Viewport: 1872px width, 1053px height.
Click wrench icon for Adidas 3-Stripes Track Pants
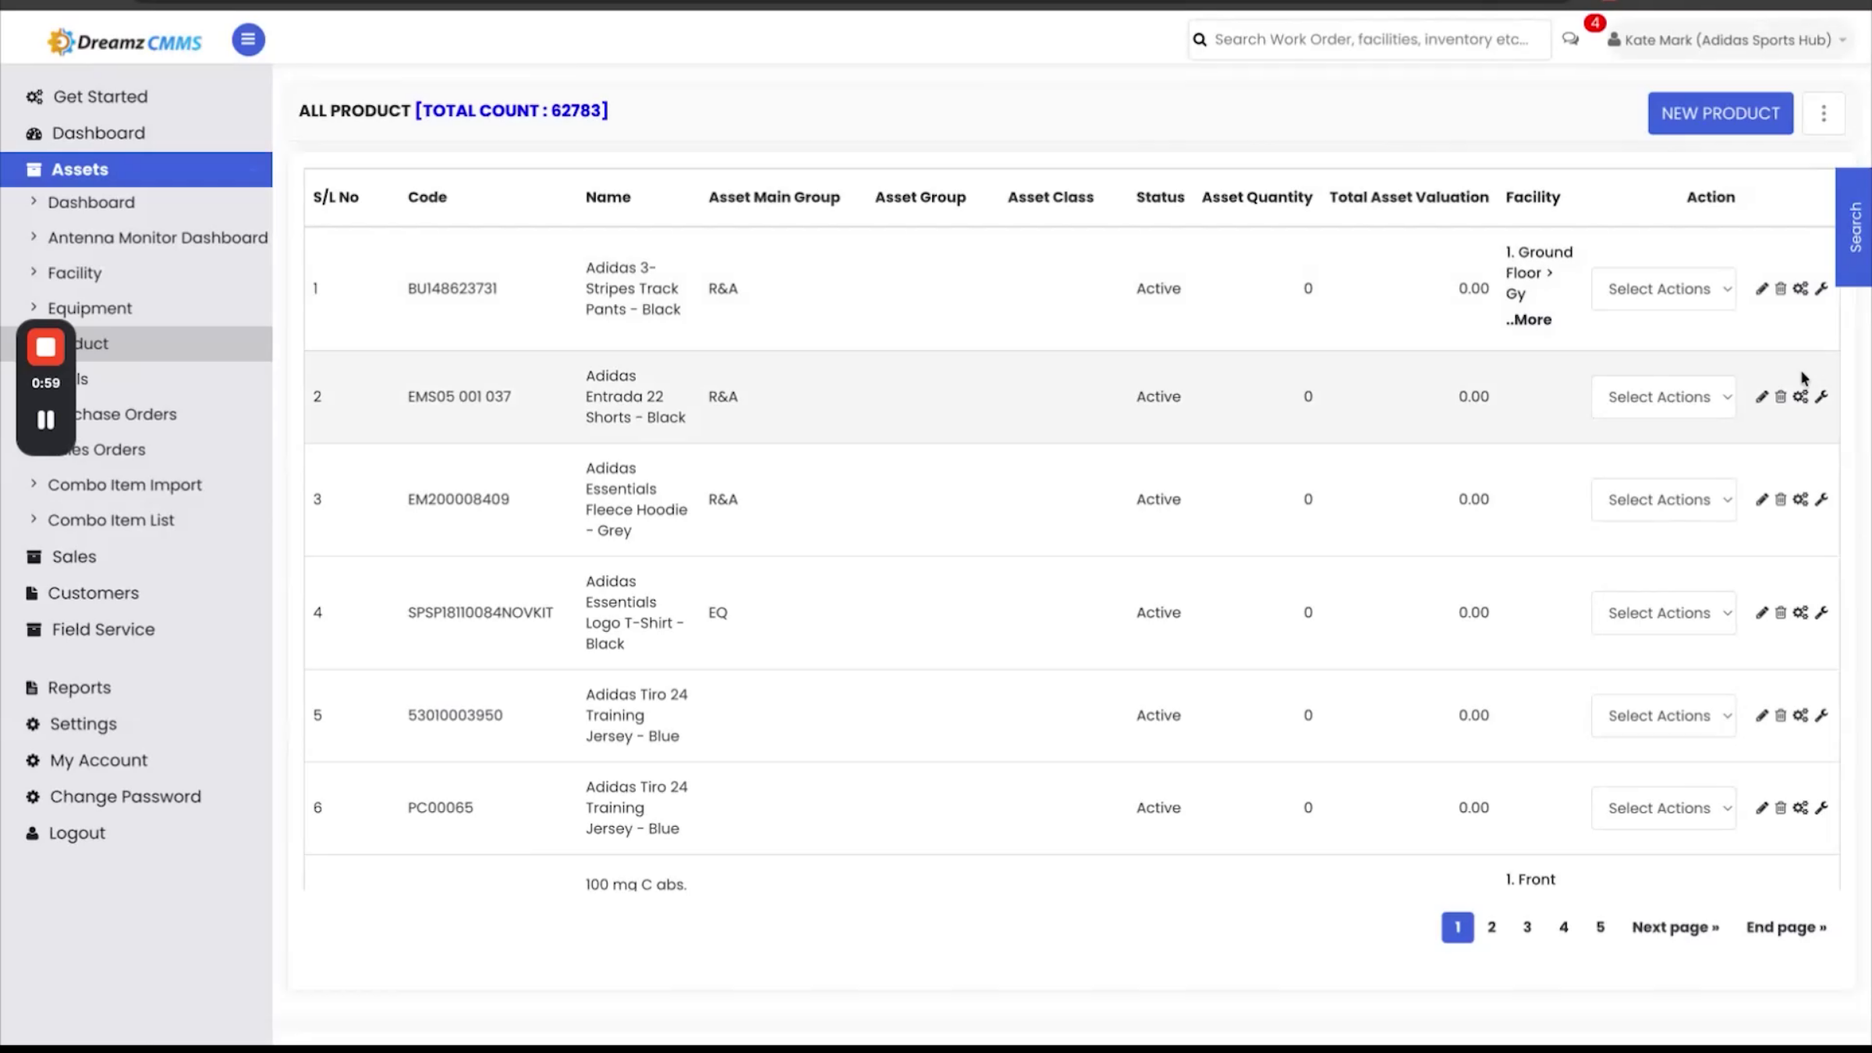1821,289
